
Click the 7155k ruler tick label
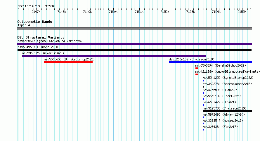(x=242, y=12)
